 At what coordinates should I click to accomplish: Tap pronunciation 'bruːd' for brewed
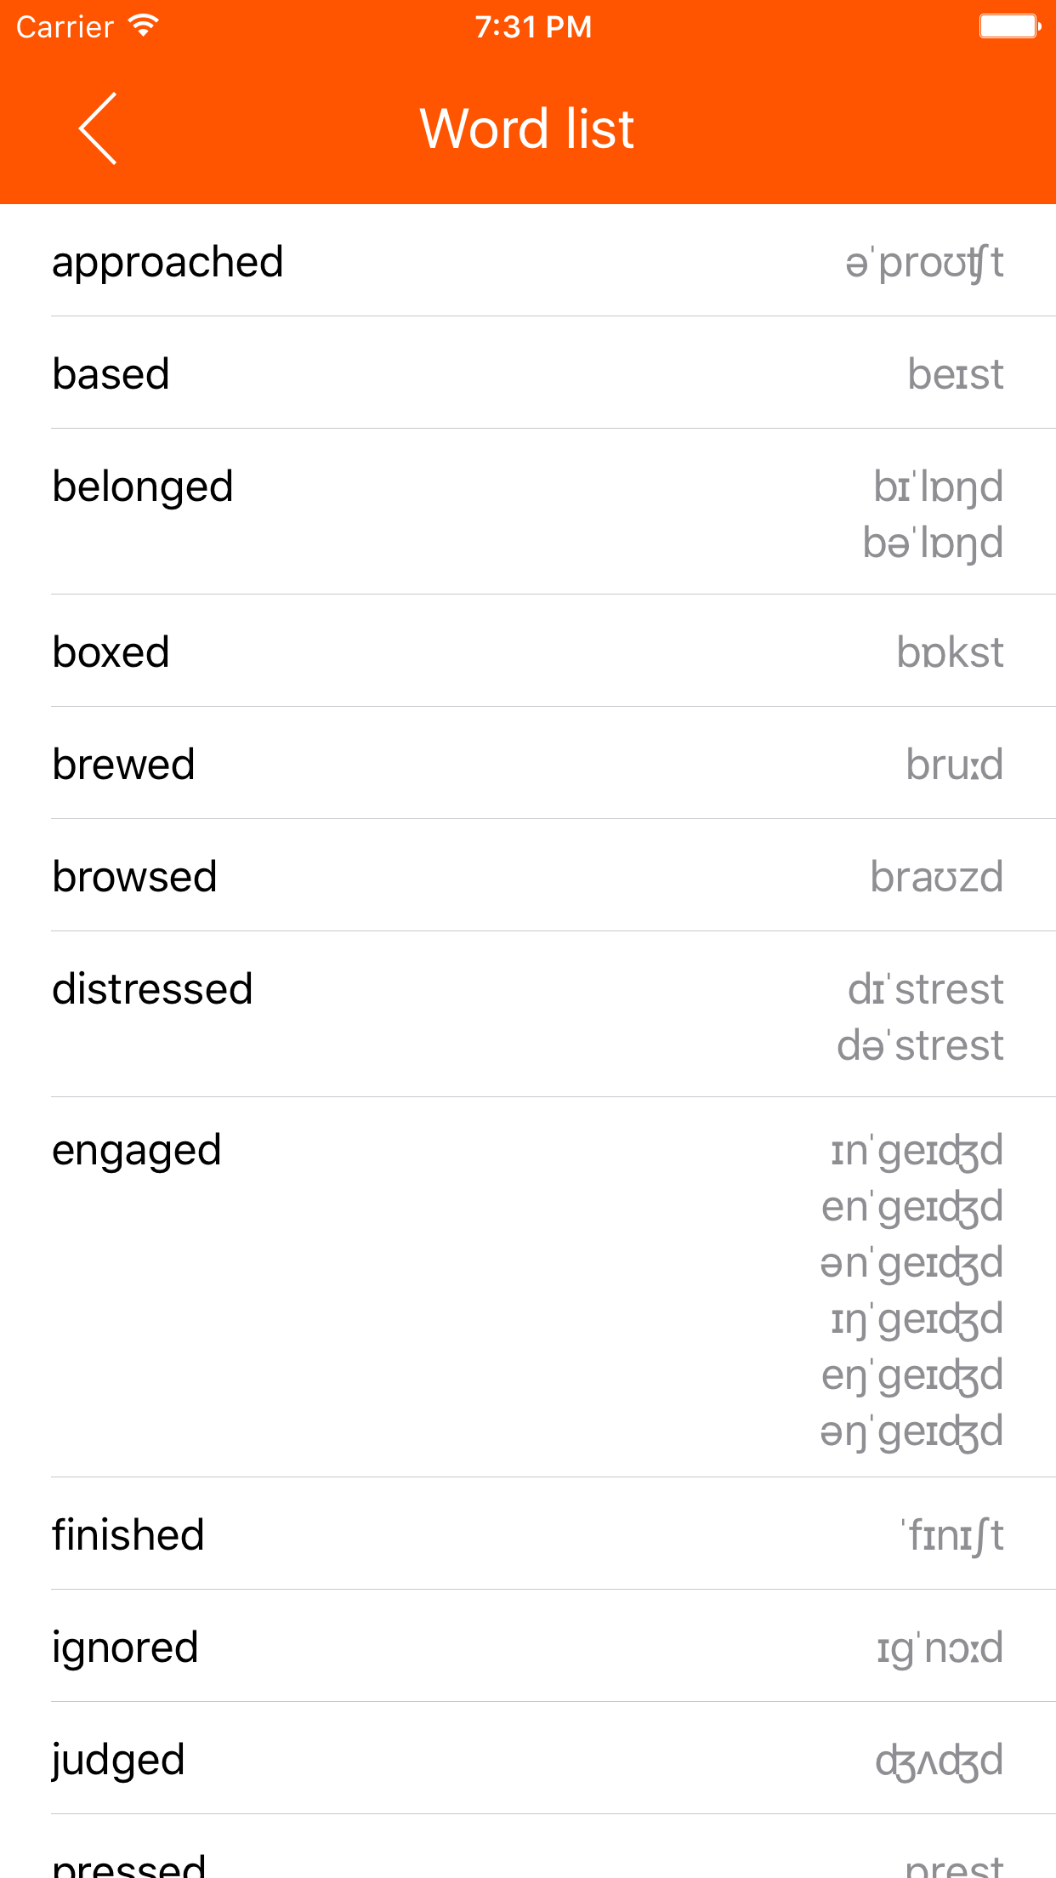tap(954, 764)
